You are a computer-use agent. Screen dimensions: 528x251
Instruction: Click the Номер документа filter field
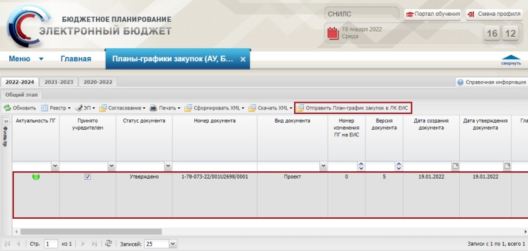[215, 166]
